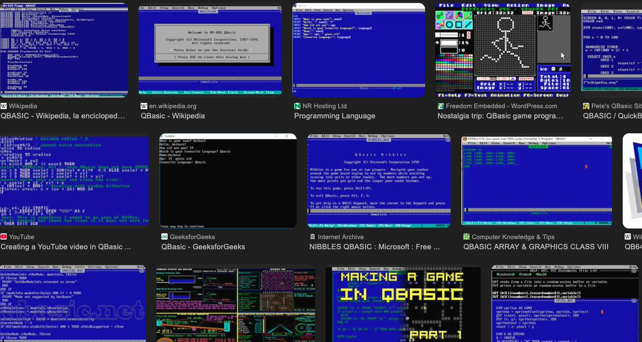Image resolution: width=642 pixels, height=342 pixels.
Task: Click the 'Computer Knowledge & Tips' source label
Action: (x=513, y=237)
